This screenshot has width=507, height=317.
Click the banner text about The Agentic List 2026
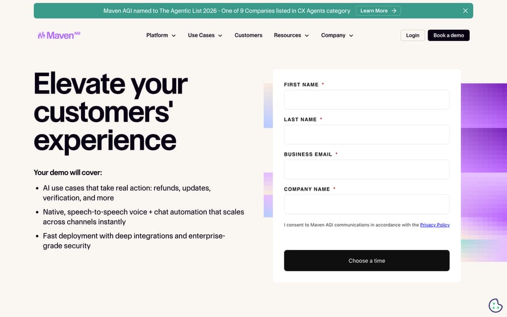[x=226, y=11]
